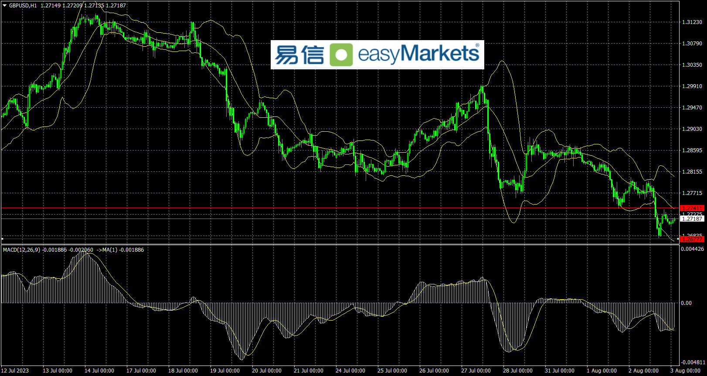
Task: Click the 19 Jul 00:00 date label
Action: (x=225, y=371)
